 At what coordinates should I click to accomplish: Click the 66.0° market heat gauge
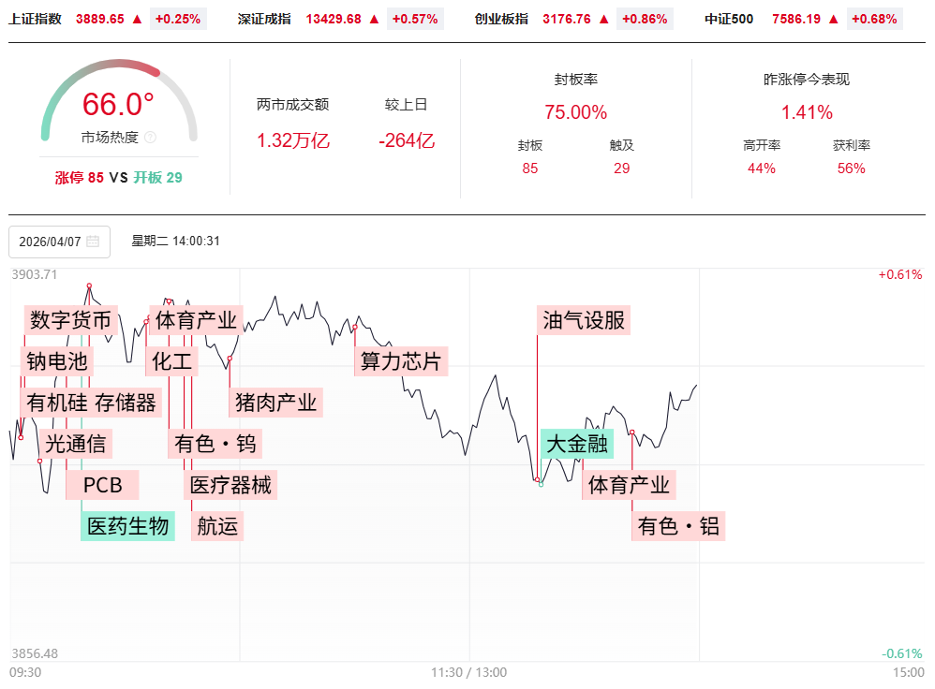click(x=118, y=104)
